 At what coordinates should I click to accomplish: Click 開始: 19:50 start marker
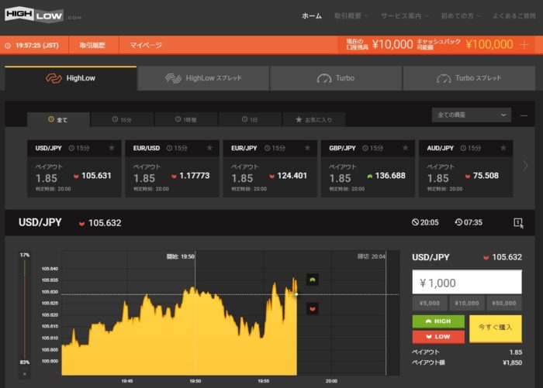point(180,256)
